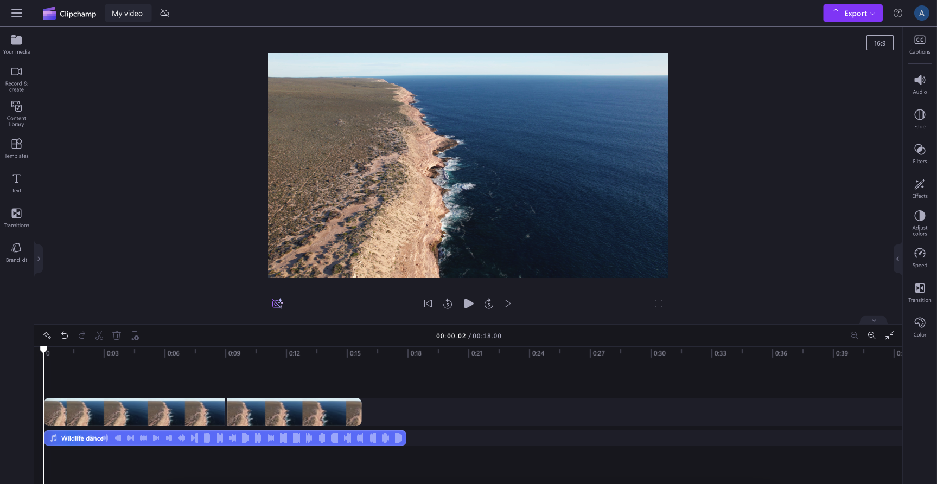
Task: Open the Transitions tab in sidebar
Action: [17, 218]
